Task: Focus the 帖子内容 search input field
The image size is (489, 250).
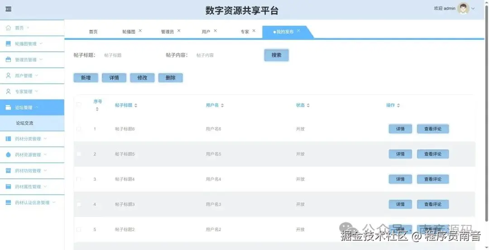Action: [222, 55]
